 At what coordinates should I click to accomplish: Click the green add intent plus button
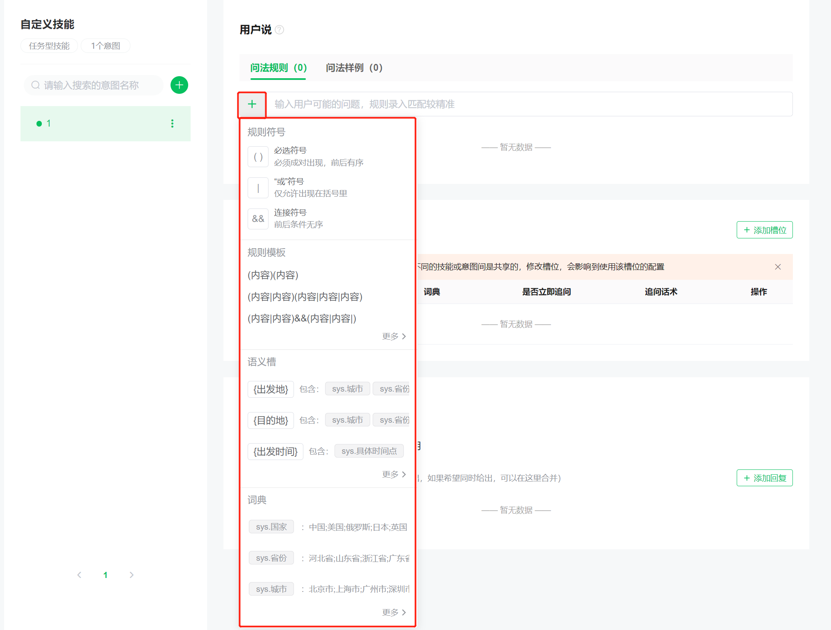(x=179, y=85)
